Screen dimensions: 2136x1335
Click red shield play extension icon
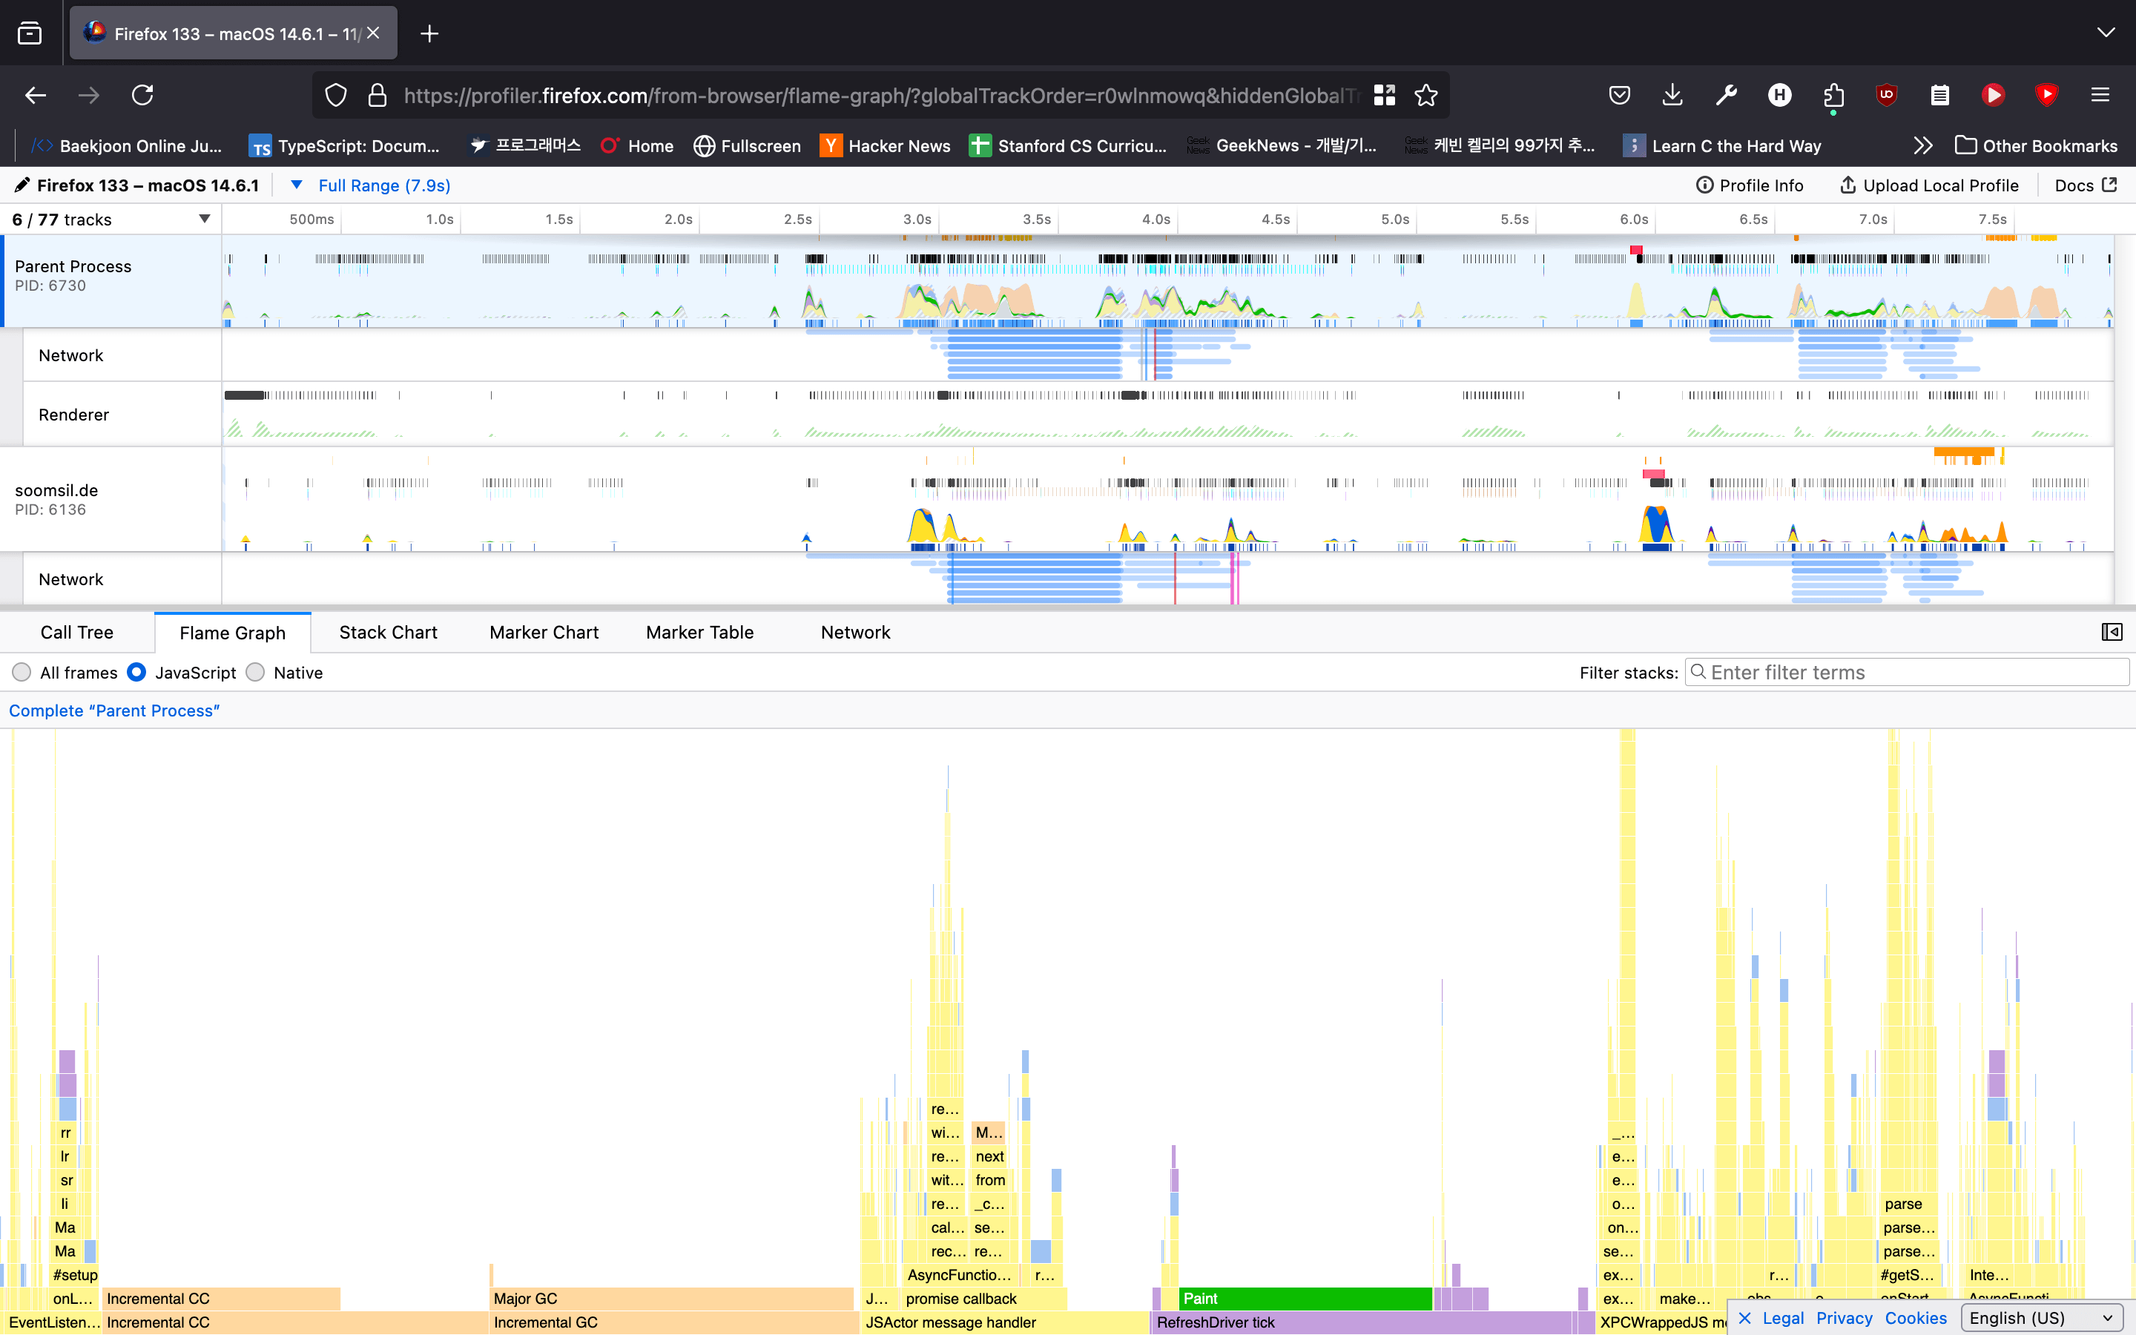2046,94
